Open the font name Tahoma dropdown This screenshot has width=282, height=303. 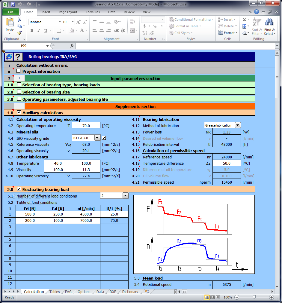point(60,22)
